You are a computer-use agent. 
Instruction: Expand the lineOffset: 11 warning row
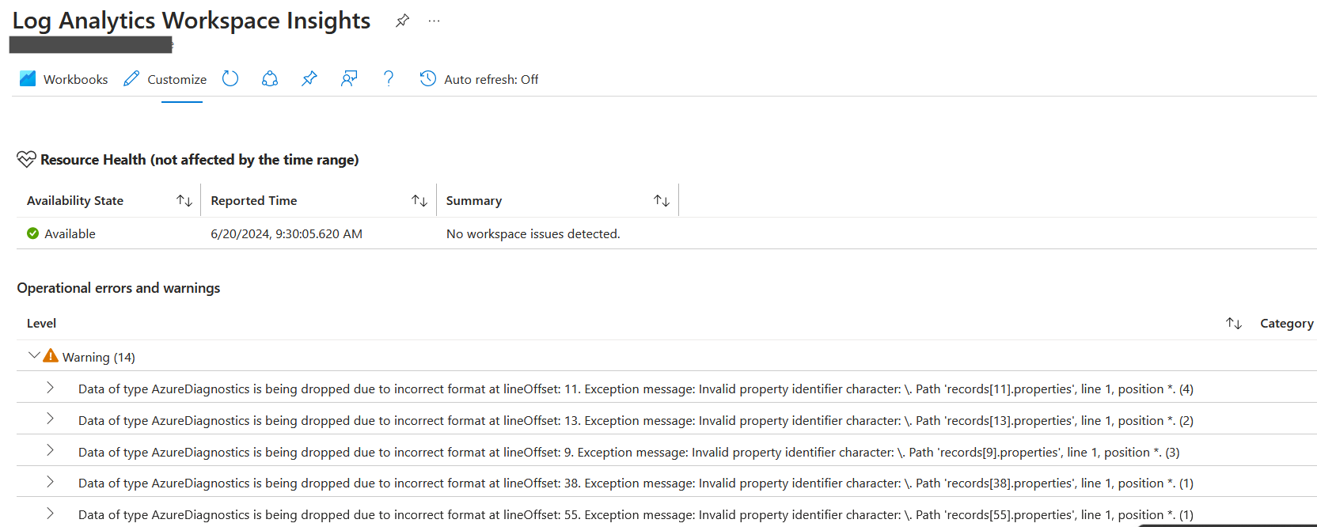click(x=50, y=388)
